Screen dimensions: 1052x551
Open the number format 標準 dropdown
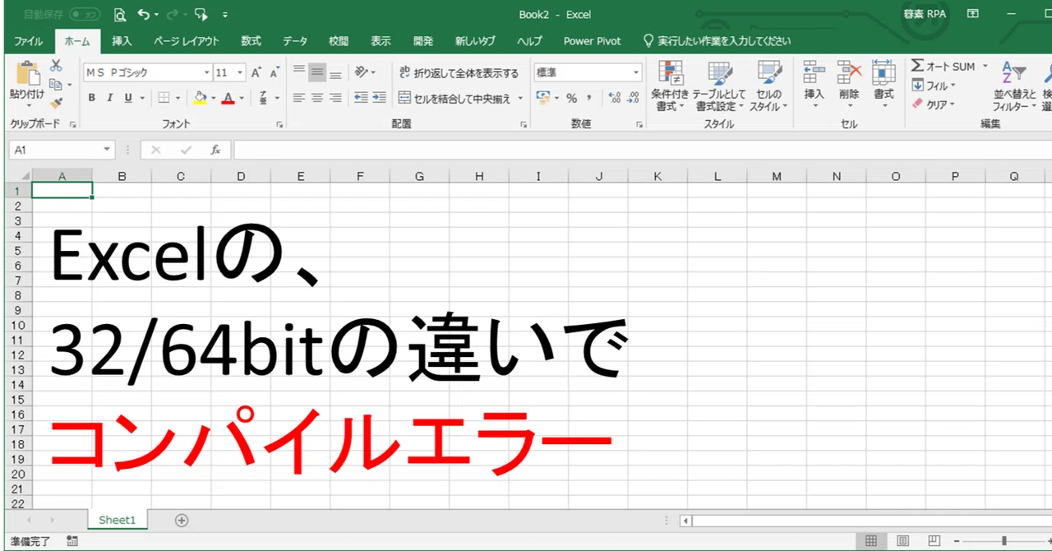(636, 72)
